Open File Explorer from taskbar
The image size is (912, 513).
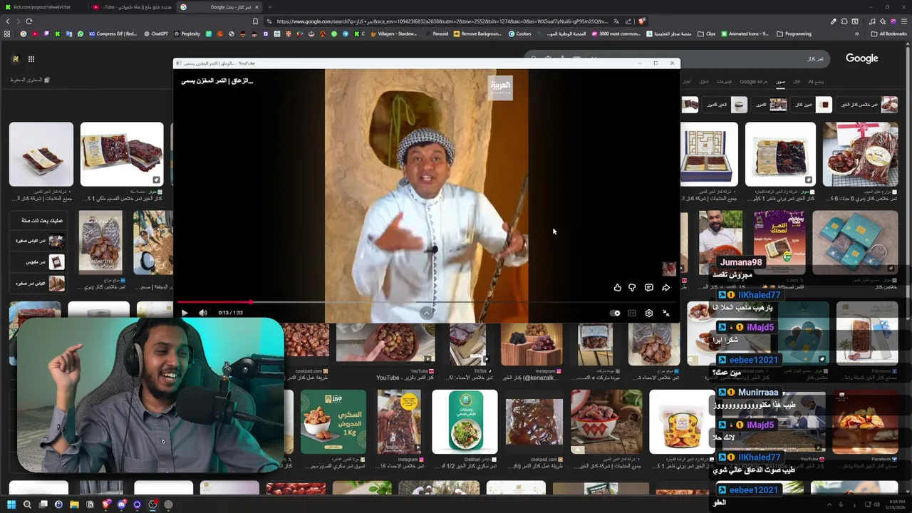click(x=74, y=504)
